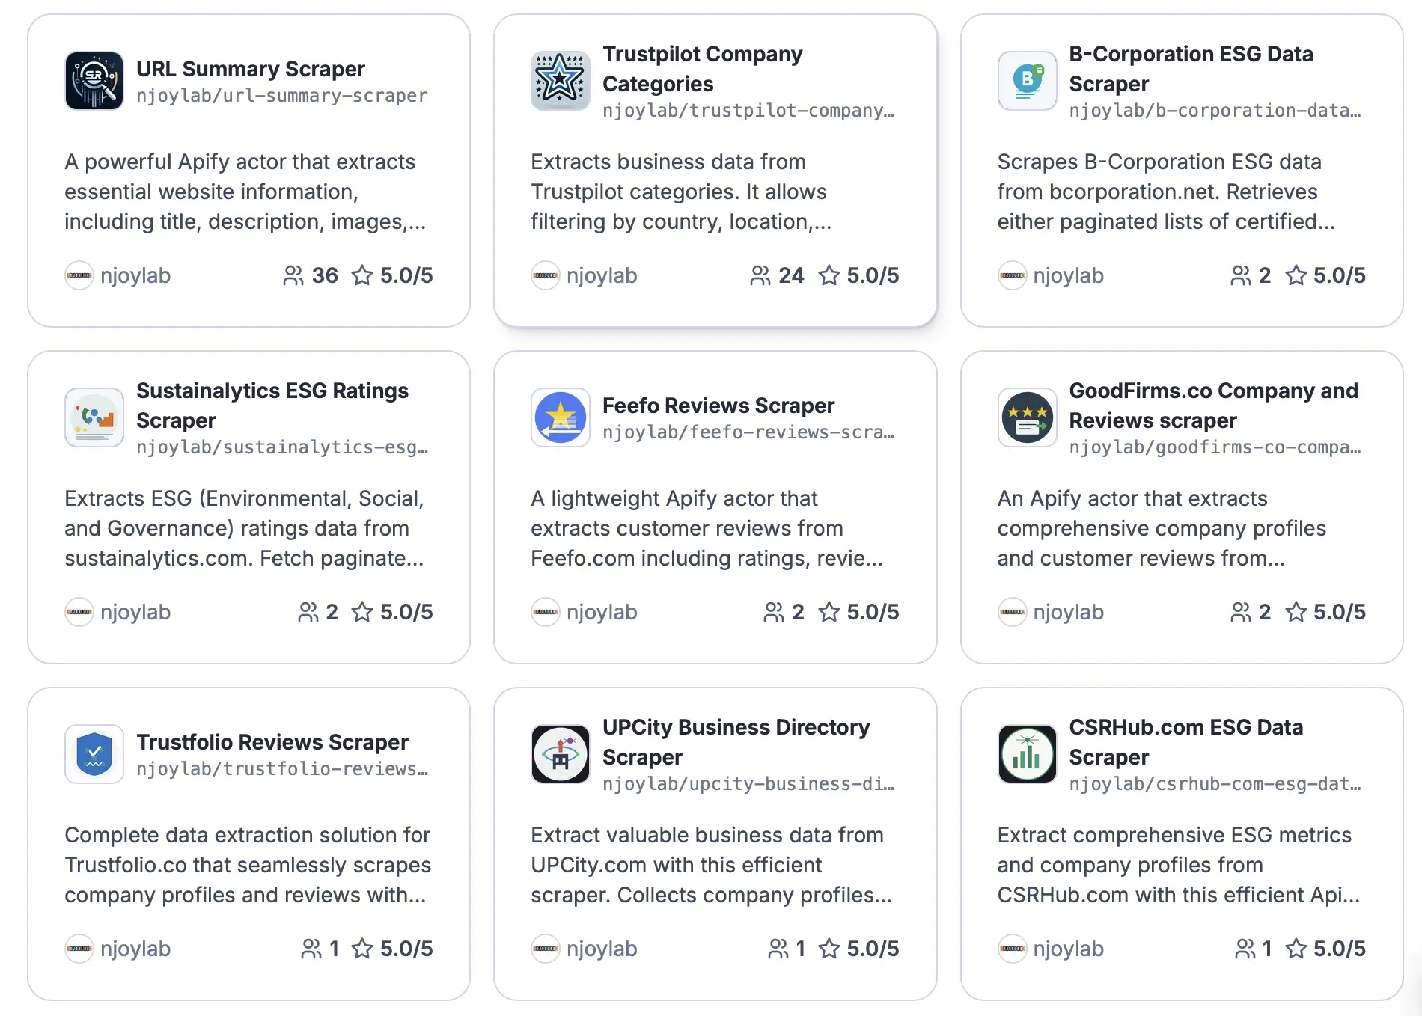Click njoylab author on CSRHub.com card
Screen dimensions: 1422x1016
(x=1067, y=949)
